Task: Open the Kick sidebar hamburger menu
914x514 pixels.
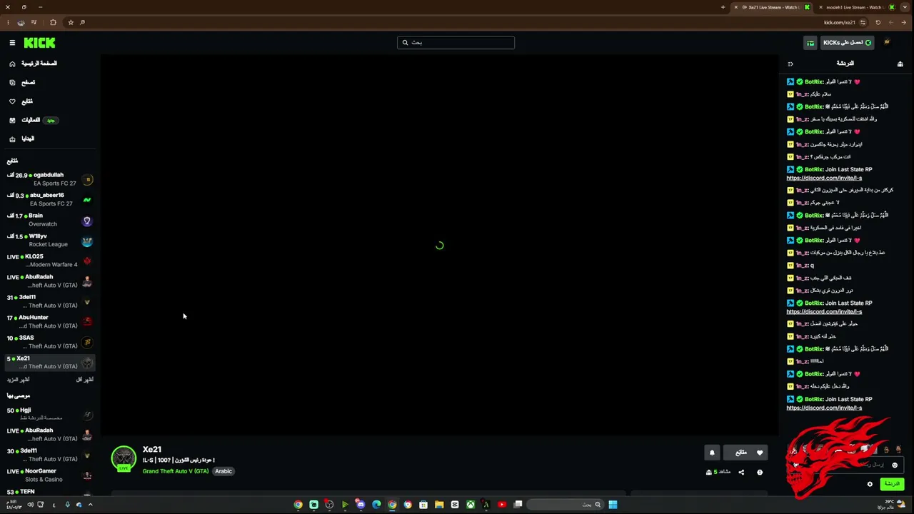Action: (x=12, y=43)
